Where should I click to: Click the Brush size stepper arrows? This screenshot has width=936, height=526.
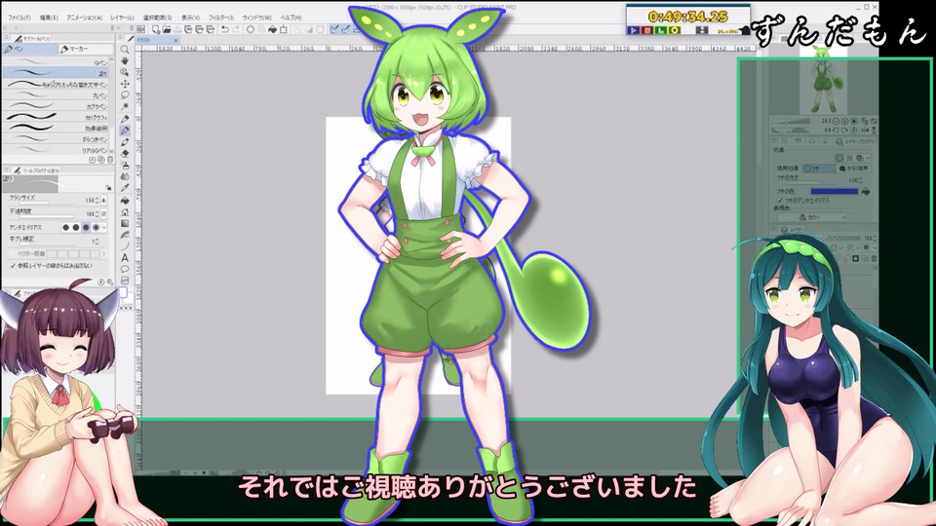coord(97,201)
